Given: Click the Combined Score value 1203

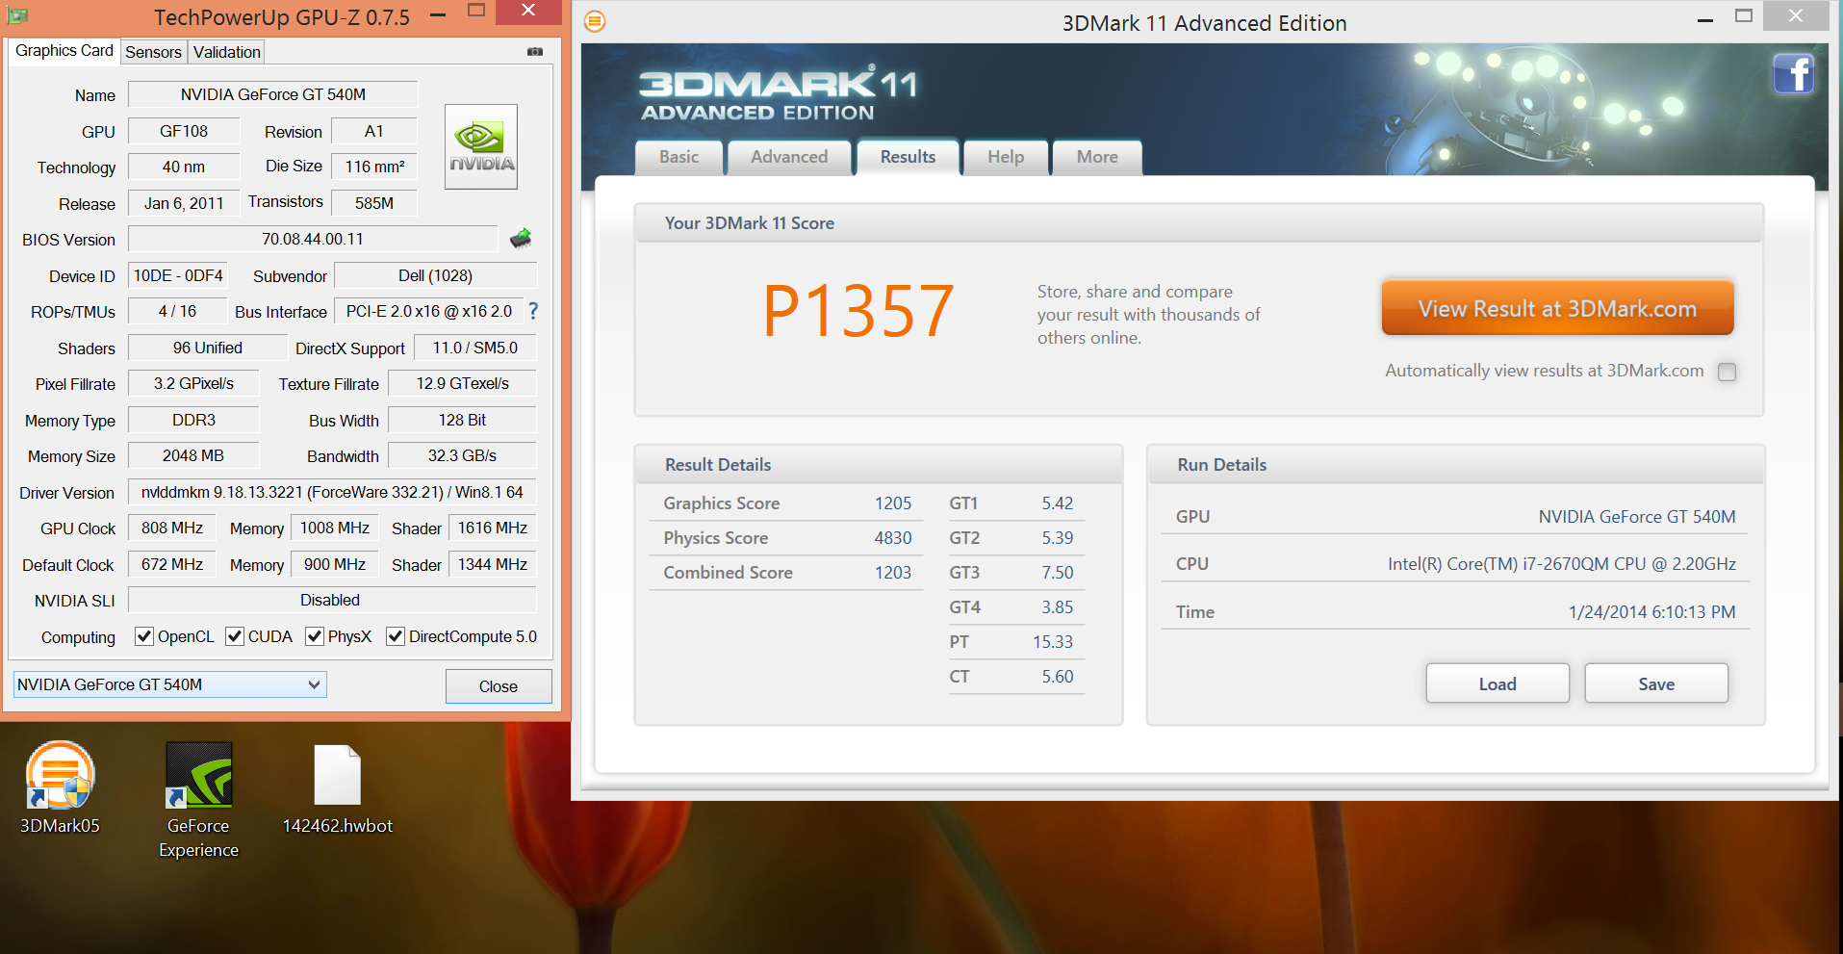Looking at the screenshot, I should point(892,573).
